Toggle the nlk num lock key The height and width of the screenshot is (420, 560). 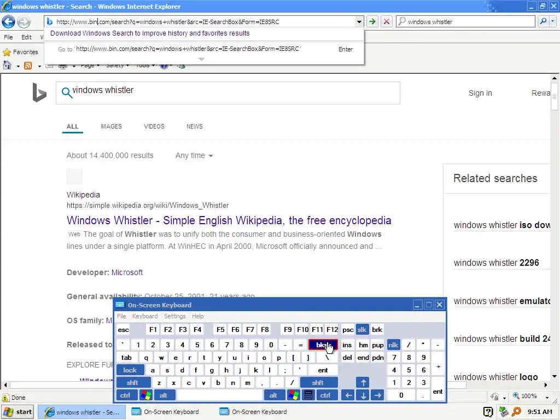point(393,345)
